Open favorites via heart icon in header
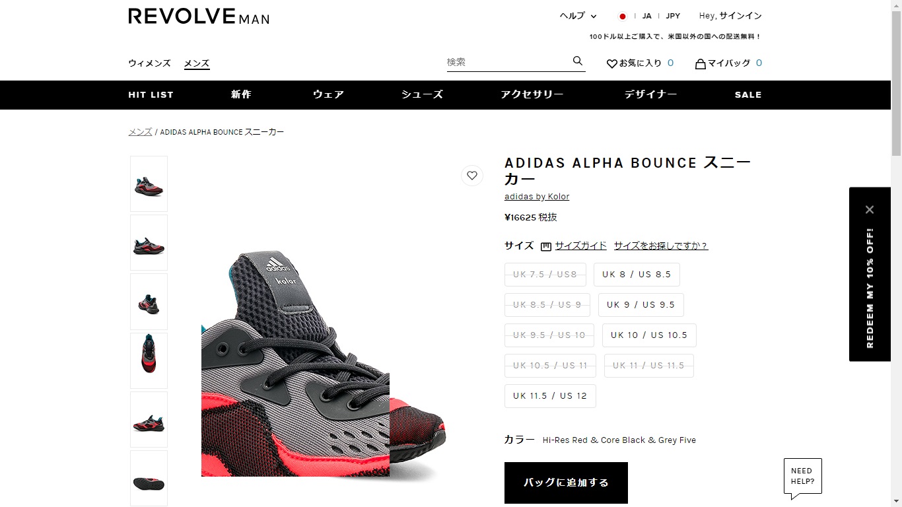Image resolution: width=902 pixels, height=507 pixels. [611, 63]
